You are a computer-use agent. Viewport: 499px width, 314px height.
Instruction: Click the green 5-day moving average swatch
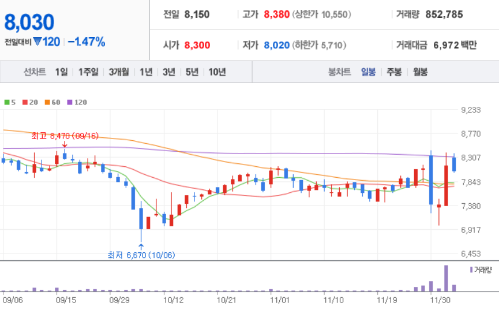click(7, 102)
